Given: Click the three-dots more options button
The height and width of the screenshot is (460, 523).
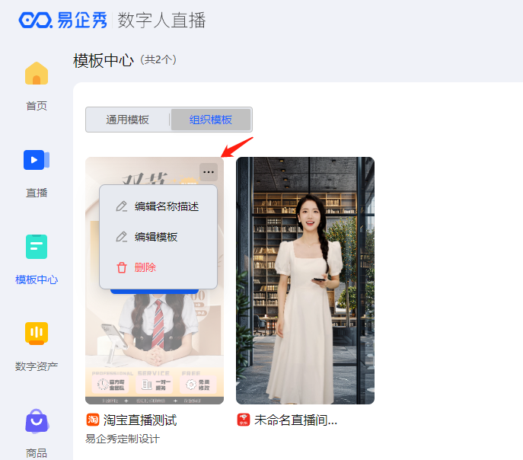Looking at the screenshot, I should tap(209, 172).
